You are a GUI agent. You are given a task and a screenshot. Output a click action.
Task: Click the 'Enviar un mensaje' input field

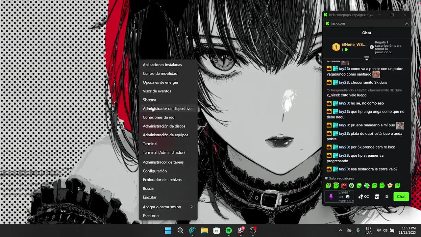click(339, 197)
